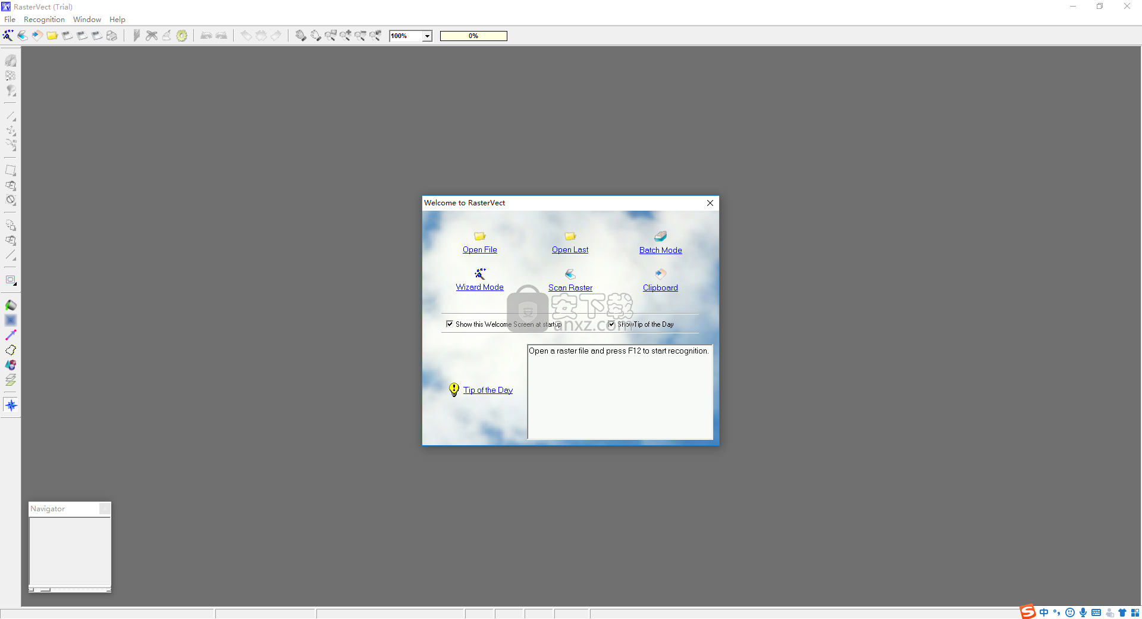Click the Open Last folder icon
The image size is (1142, 619).
point(570,236)
